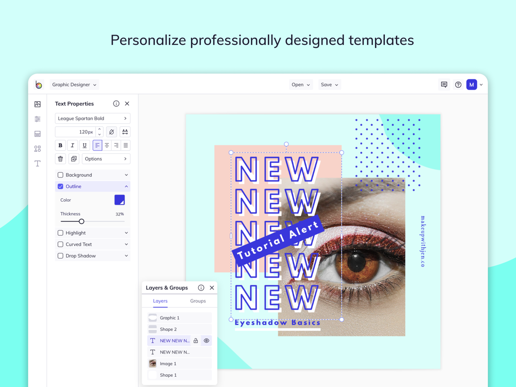The height and width of the screenshot is (387, 516).
Task: Select the Graphic 1 layer
Action: (180, 318)
